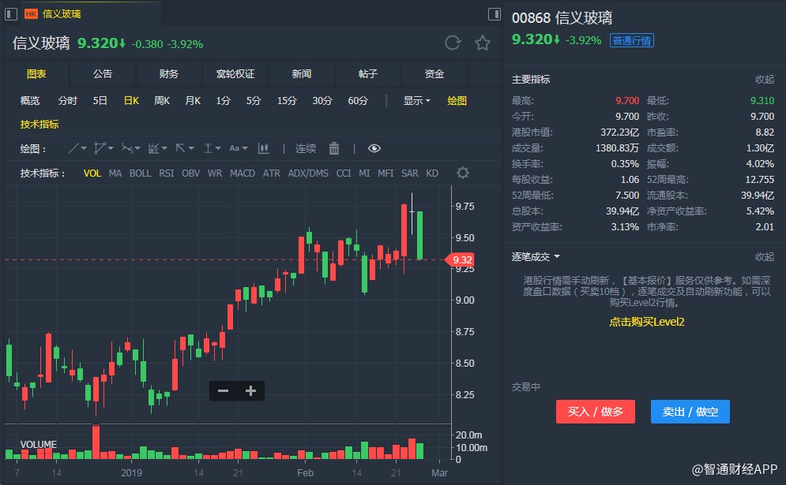This screenshot has height=485, width=786.
Task: Enable the MACD indicator
Action: click(243, 173)
